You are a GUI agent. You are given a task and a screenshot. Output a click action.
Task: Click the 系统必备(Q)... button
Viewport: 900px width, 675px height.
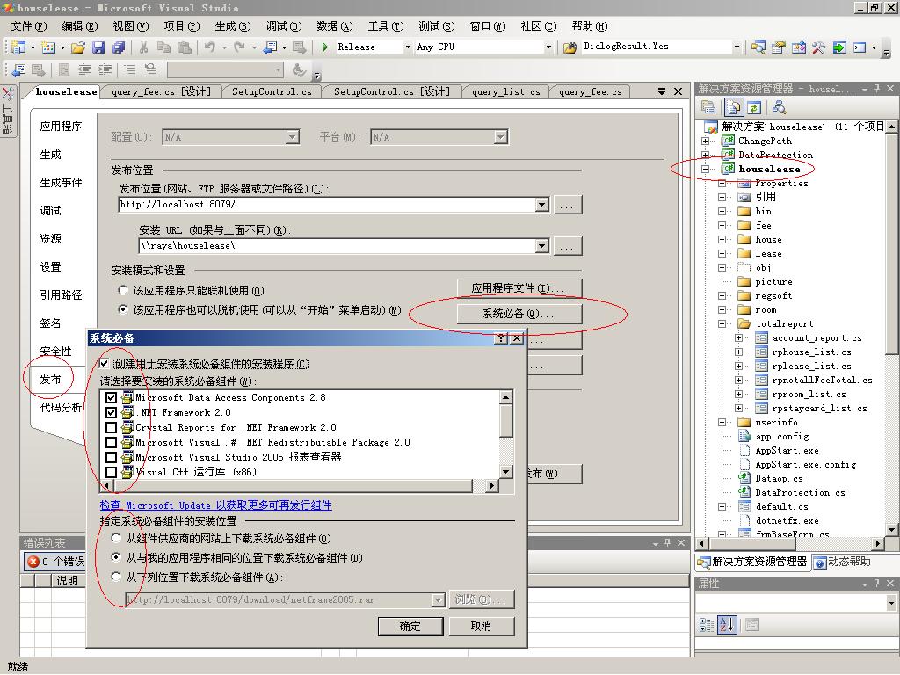(519, 314)
